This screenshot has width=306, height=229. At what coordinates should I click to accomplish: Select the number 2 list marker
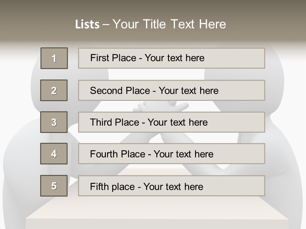[x=54, y=90]
